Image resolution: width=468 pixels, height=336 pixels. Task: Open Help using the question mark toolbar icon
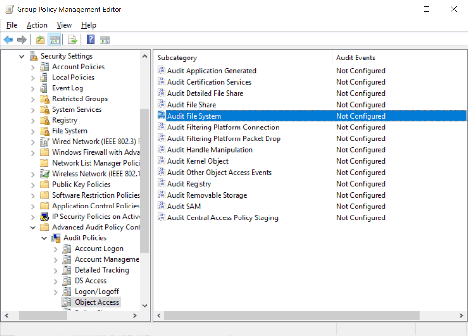[x=90, y=40]
